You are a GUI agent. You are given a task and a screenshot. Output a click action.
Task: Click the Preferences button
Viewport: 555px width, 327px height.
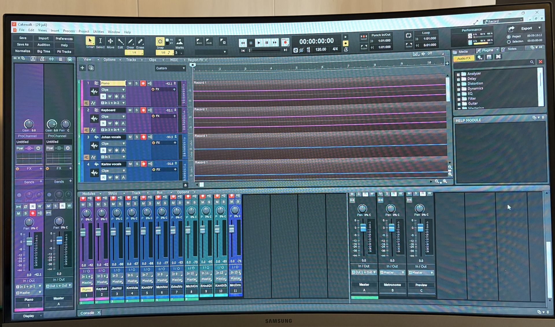pos(64,38)
